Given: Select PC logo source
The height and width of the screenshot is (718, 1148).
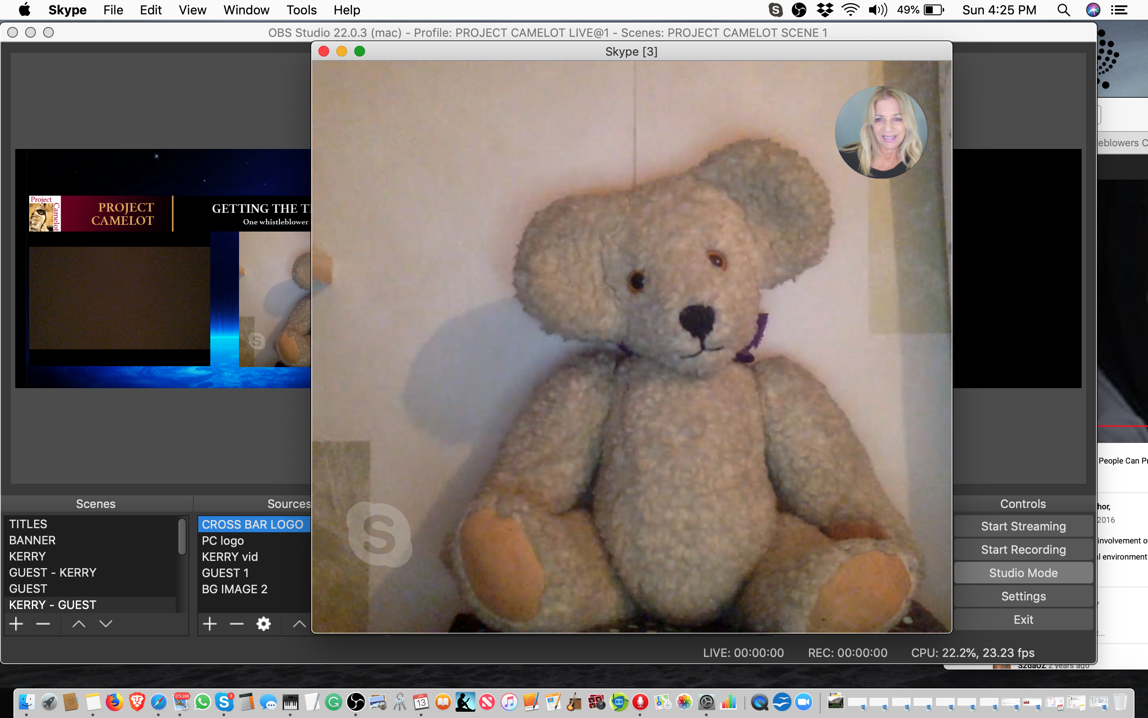Looking at the screenshot, I should [254, 540].
